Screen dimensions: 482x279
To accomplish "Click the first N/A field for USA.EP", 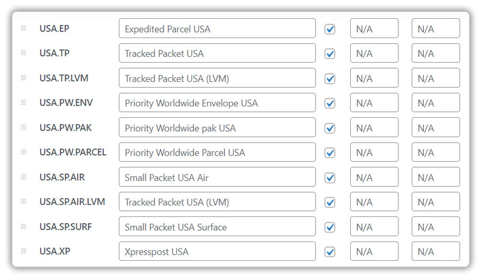I will [x=374, y=28].
